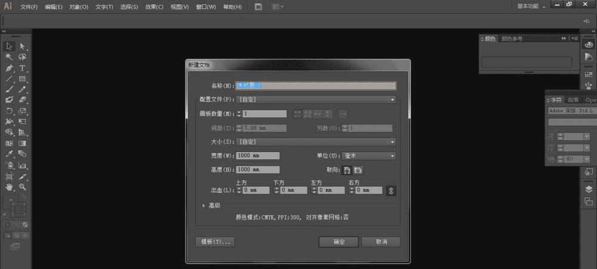Viewport: 597px width, 269px height.
Task: Choose landscape orientation in New Document dialog
Action: (x=357, y=170)
